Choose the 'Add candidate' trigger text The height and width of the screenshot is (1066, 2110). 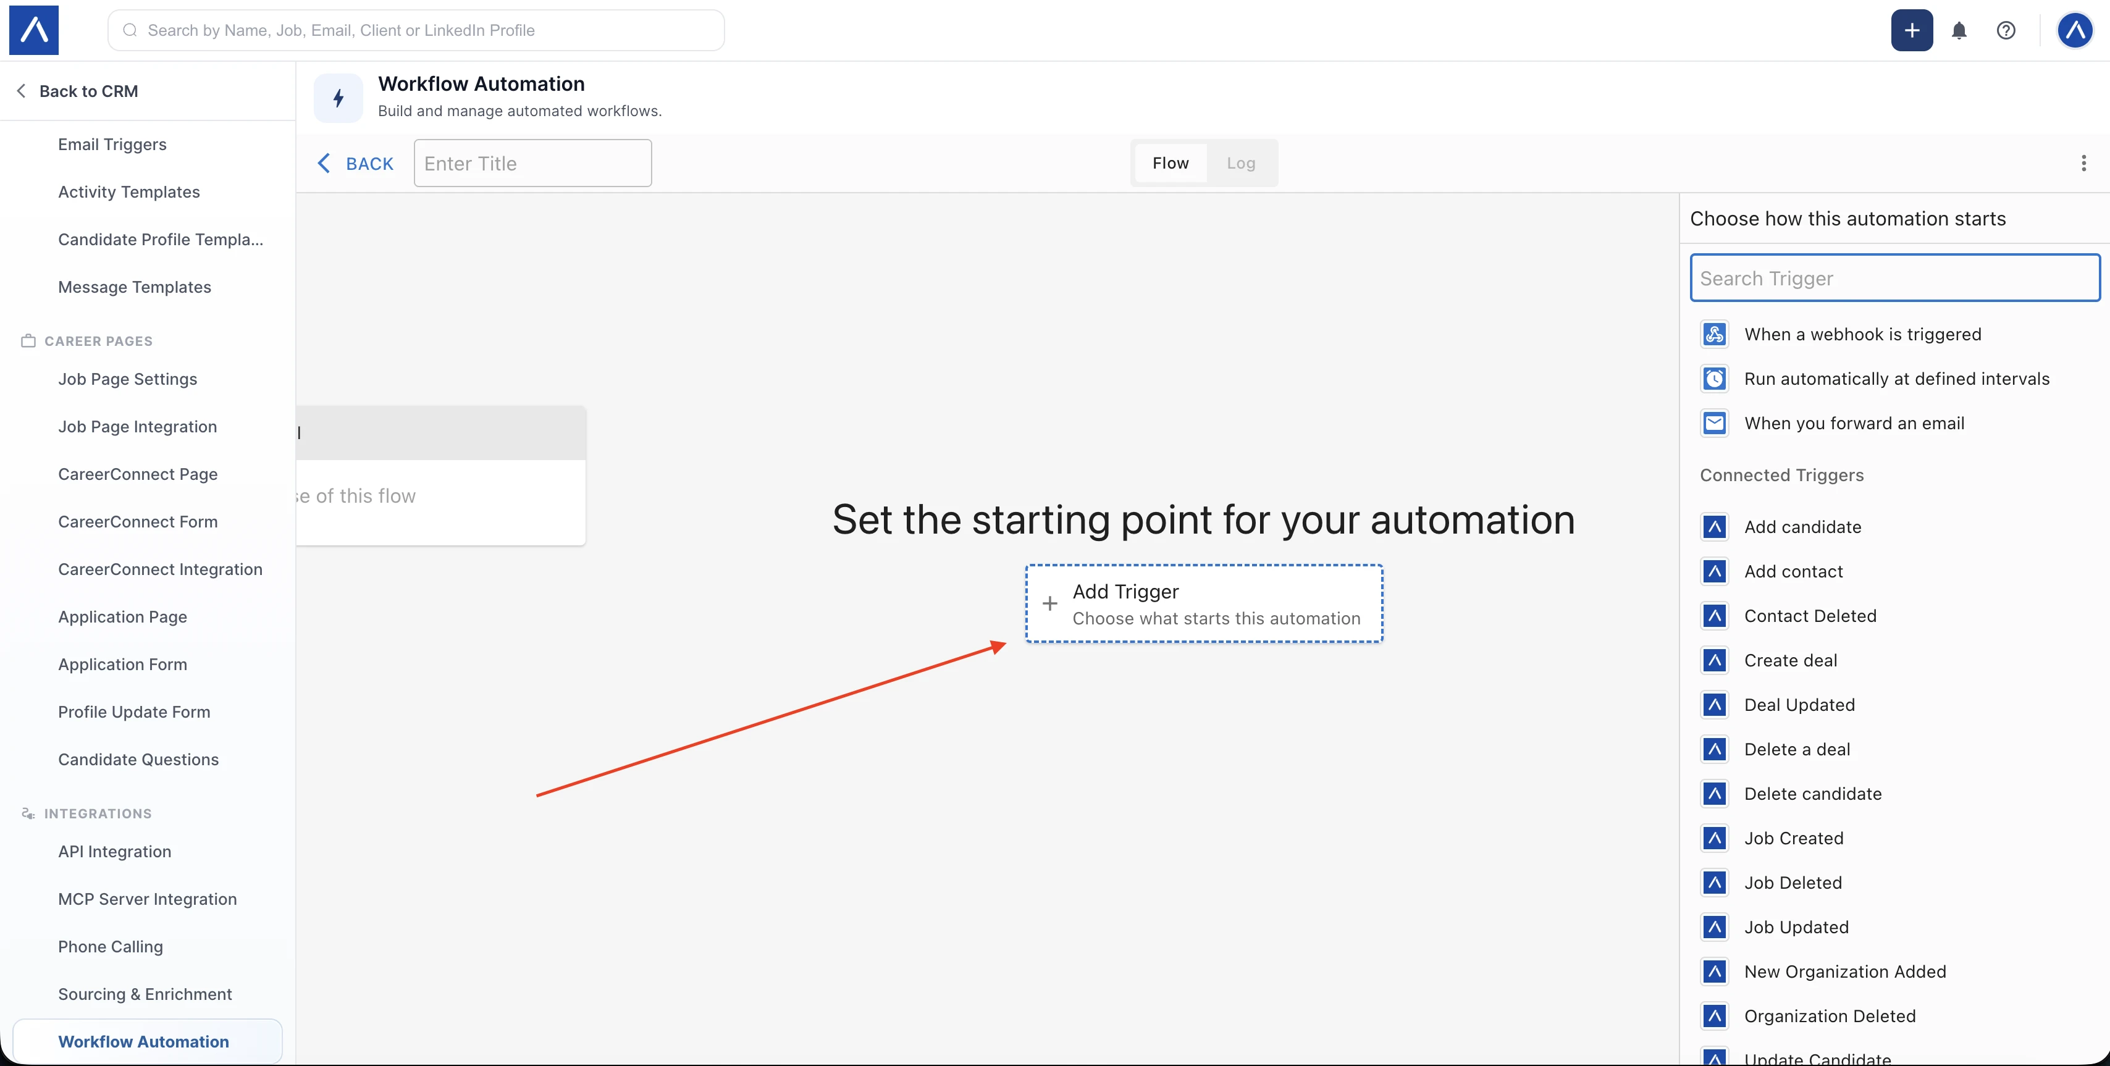pos(1802,526)
